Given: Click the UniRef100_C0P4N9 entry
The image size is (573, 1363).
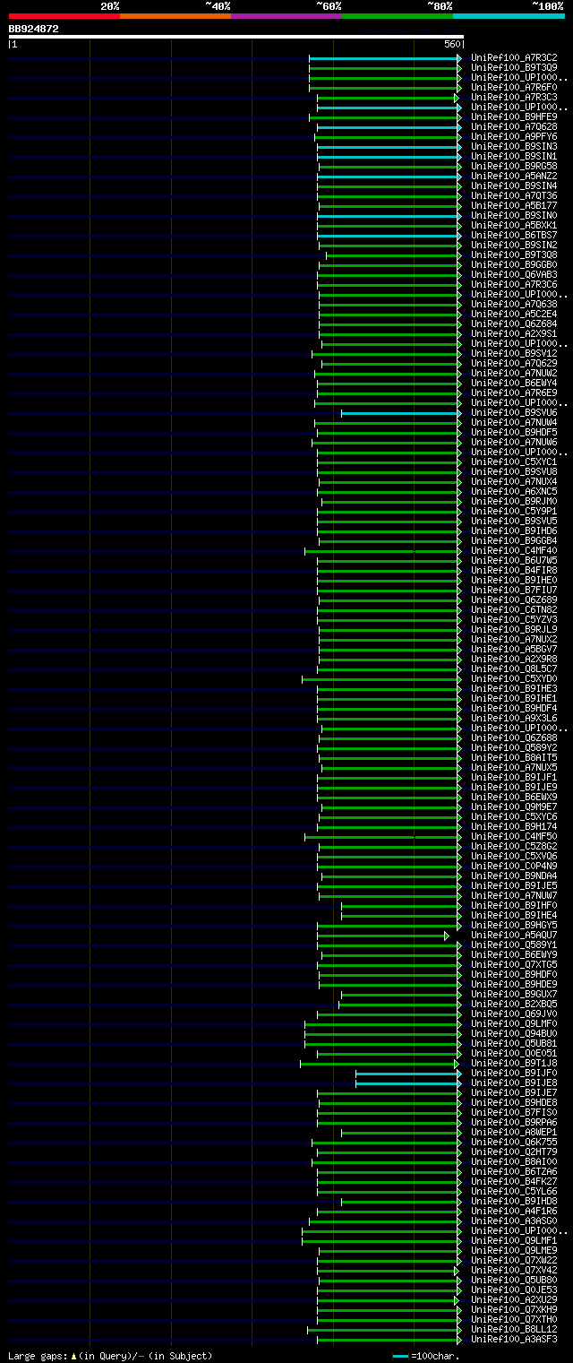Looking at the screenshot, I should coord(514,867).
